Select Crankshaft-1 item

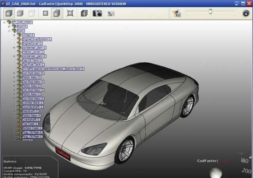coord(31,120)
